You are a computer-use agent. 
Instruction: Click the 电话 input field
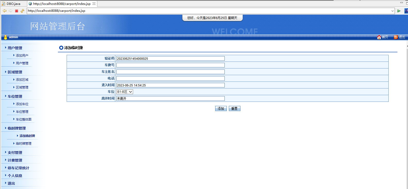pos(170,78)
